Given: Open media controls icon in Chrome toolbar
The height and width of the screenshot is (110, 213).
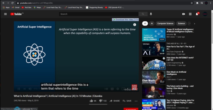Looking at the screenshot, I should [x=202, y=3].
